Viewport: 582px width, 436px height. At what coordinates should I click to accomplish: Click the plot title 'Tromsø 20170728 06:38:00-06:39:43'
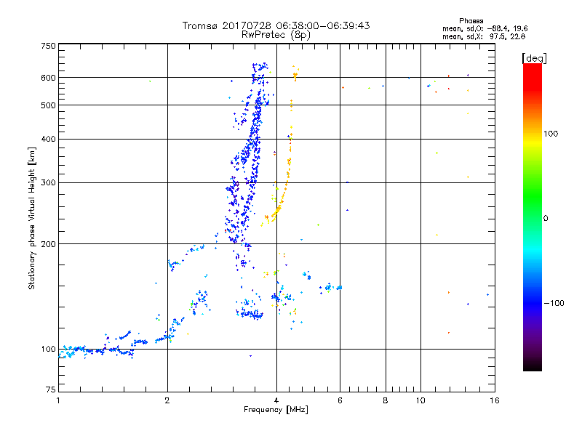(x=276, y=25)
